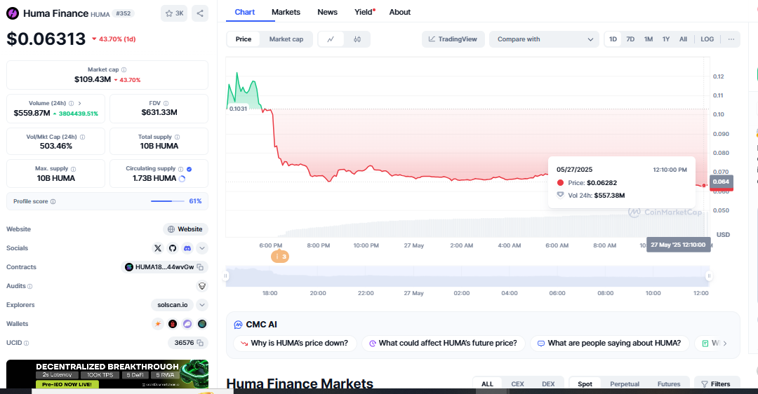Image resolution: width=758 pixels, height=394 pixels.
Task: Show Profile score info icon
Action: coord(53,201)
